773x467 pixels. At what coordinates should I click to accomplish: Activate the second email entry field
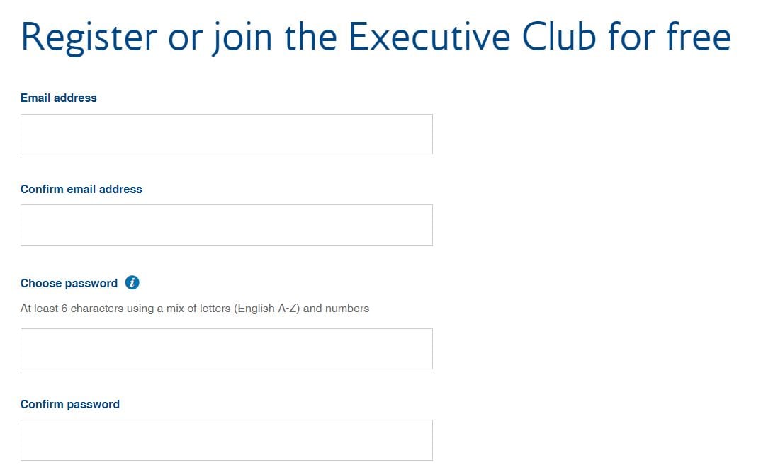point(226,225)
